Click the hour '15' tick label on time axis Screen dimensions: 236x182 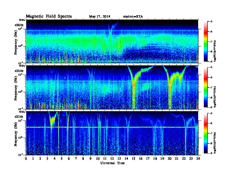coord(133,159)
